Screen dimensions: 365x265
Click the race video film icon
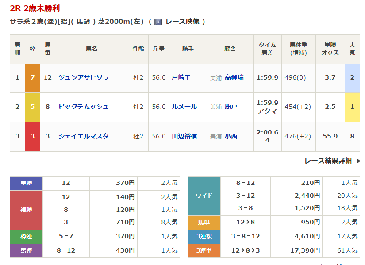pos(158,22)
